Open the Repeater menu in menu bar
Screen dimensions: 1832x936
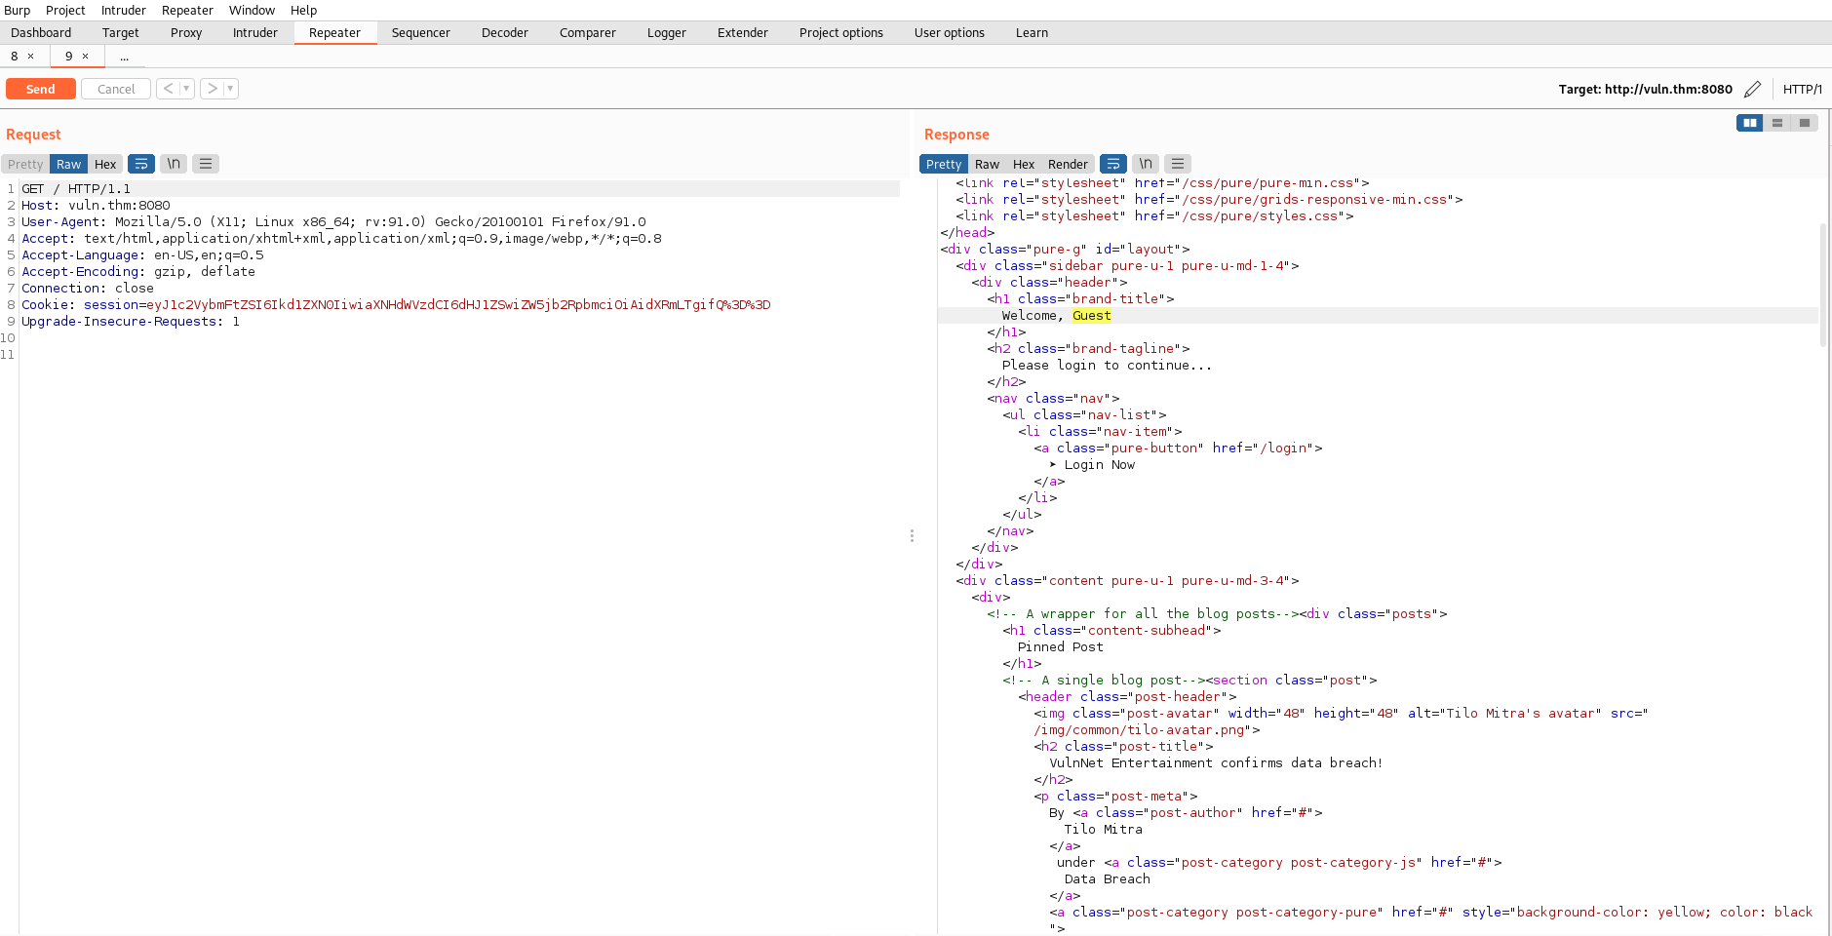187,10
